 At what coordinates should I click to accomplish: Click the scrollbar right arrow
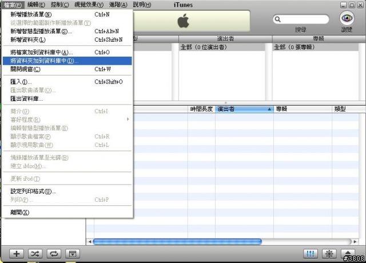355,241
